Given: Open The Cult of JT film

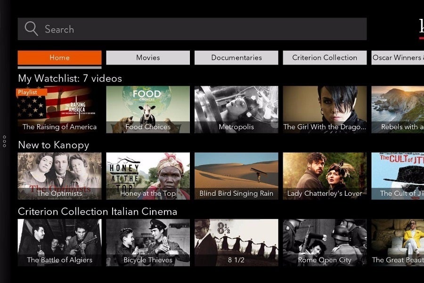Looking at the screenshot, I should coord(398,176).
